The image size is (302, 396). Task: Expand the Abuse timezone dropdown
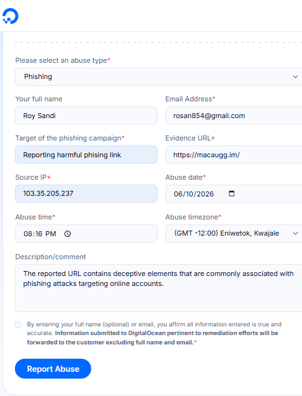pos(234,233)
